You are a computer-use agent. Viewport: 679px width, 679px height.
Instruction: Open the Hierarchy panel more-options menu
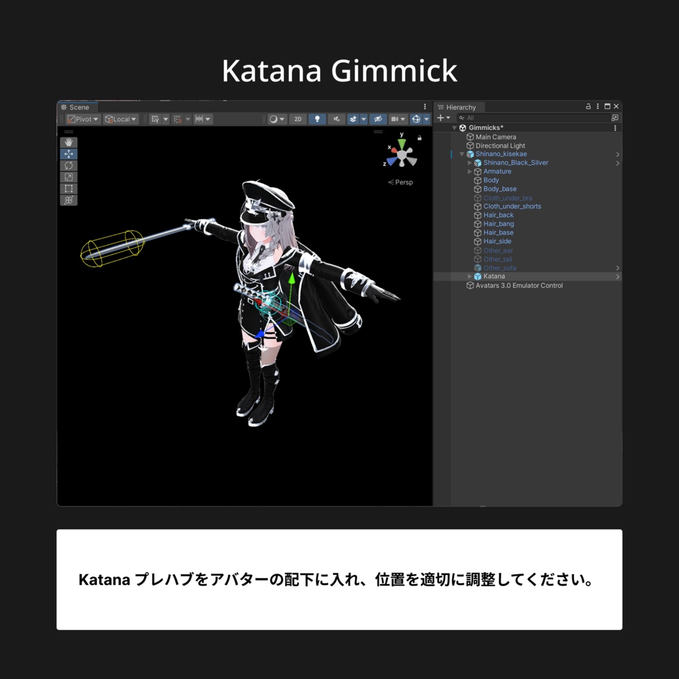597,107
